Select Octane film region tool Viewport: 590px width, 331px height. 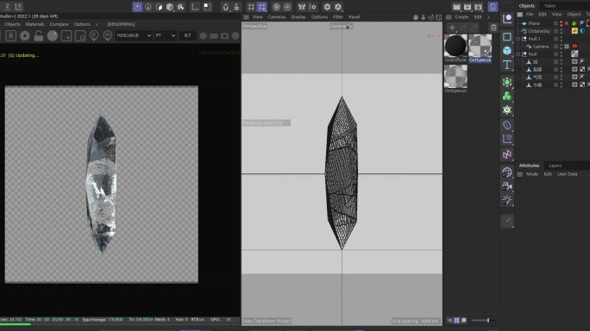(x=80, y=35)
